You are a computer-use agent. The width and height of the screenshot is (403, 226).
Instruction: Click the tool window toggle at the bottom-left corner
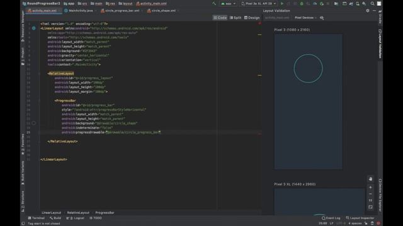[x=23, y=223]
